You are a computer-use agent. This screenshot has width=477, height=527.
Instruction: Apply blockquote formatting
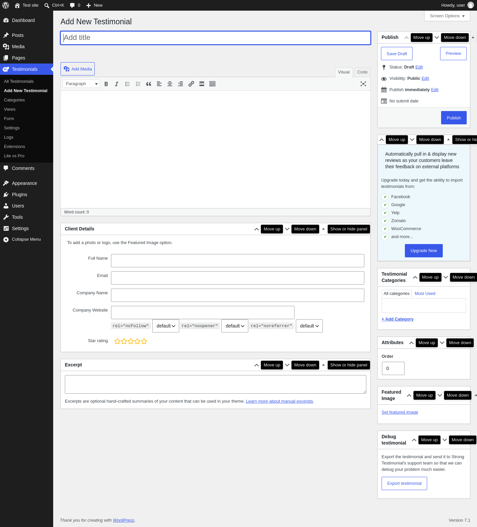(149, 84)
